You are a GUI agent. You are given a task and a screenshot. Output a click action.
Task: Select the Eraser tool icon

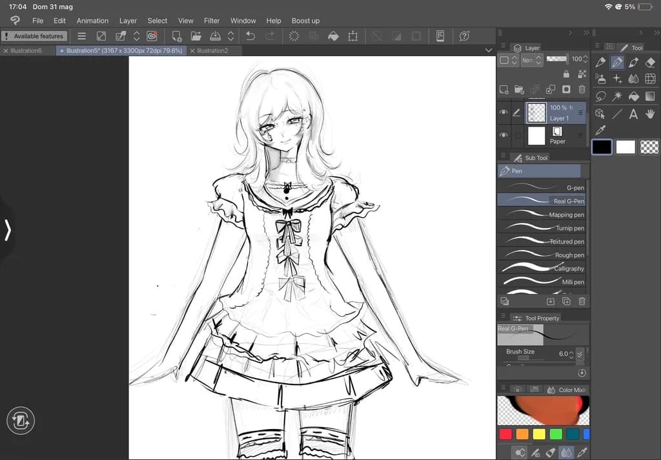click(650, 63)
